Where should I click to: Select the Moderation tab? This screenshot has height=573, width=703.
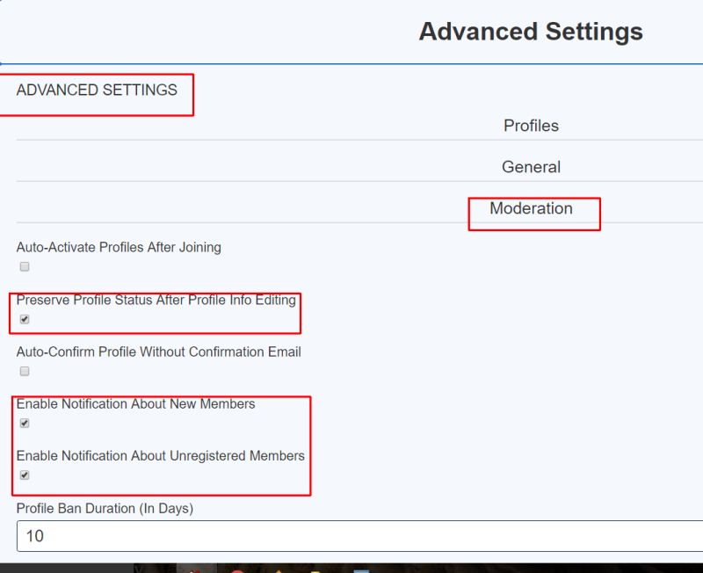[x=531, y=208]
